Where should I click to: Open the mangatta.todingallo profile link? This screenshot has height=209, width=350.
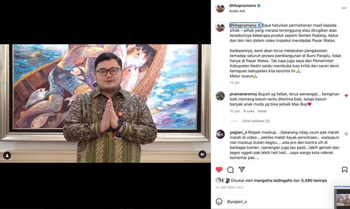(x=273, y=180)
